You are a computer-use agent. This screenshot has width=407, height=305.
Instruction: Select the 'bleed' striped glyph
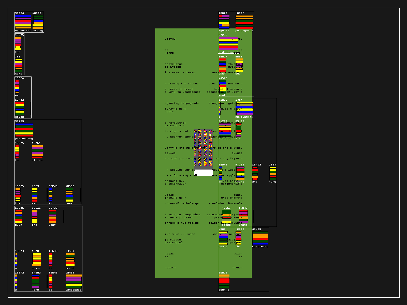coord(70,260)
